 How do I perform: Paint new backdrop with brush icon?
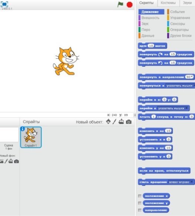[x=6, y=161]
